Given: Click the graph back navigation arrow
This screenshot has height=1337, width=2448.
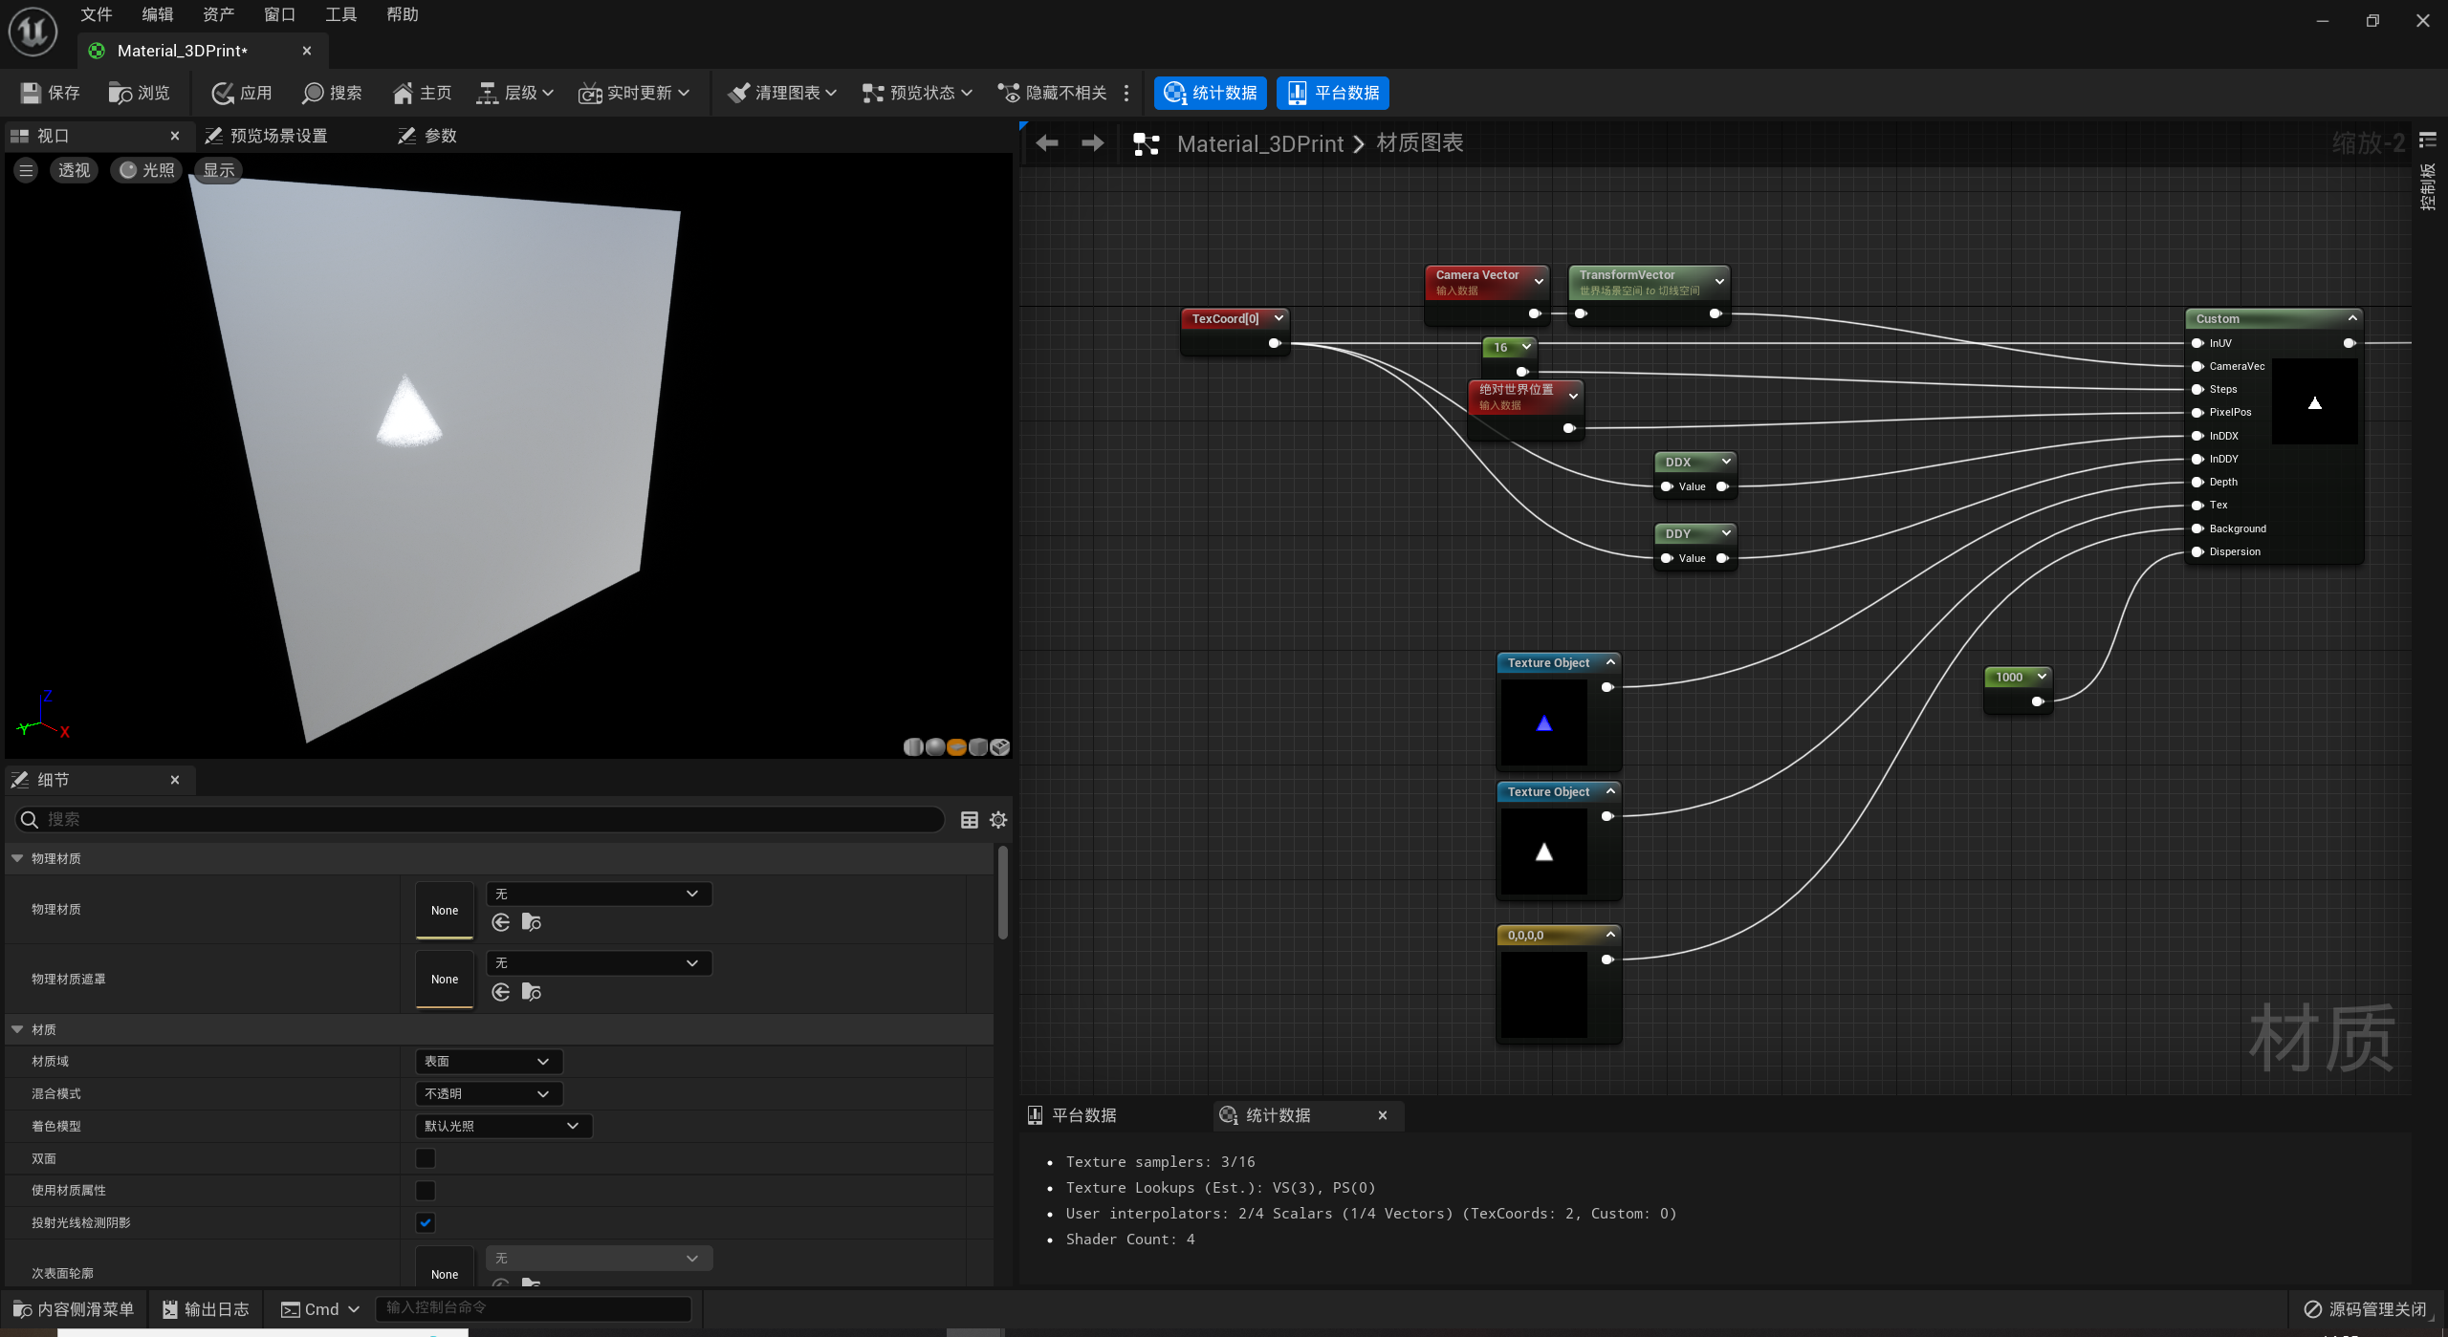Looking at the screenshot, I should click(1047, 143).
